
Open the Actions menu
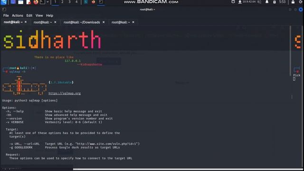point(18,16)
